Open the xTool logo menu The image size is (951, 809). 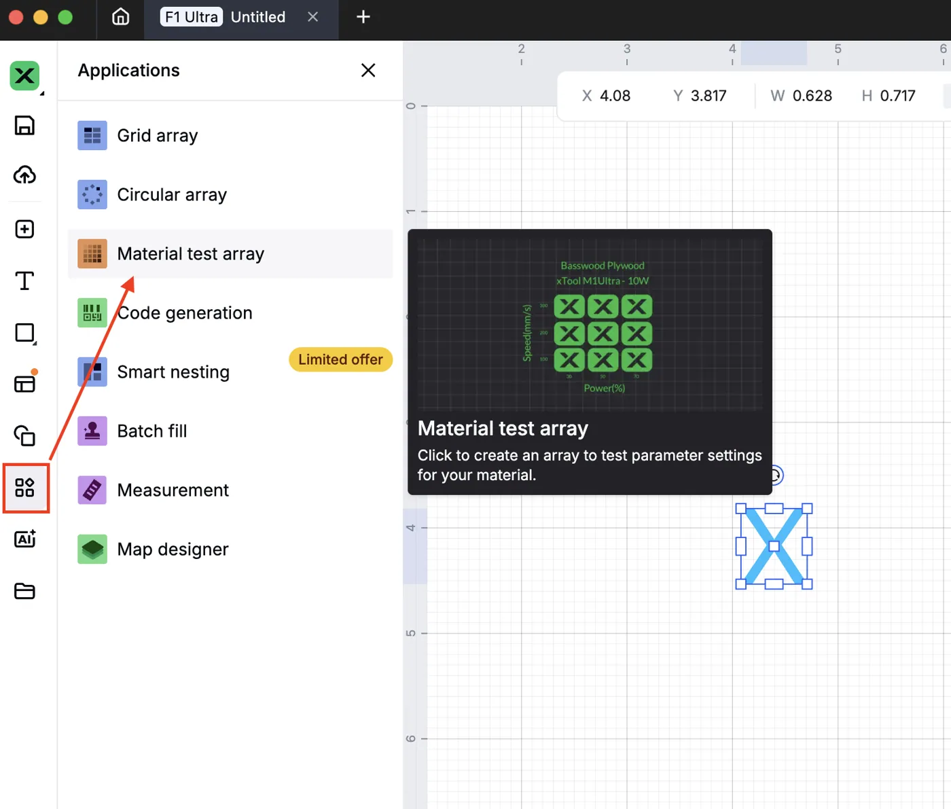(25, 76)
